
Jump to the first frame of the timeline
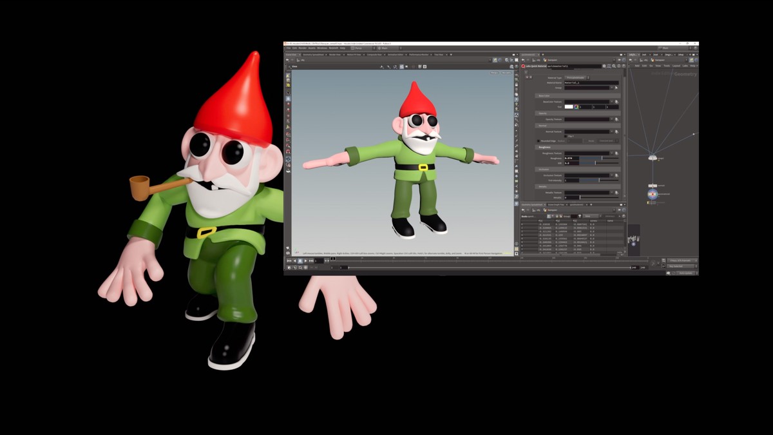pos(289,260)
